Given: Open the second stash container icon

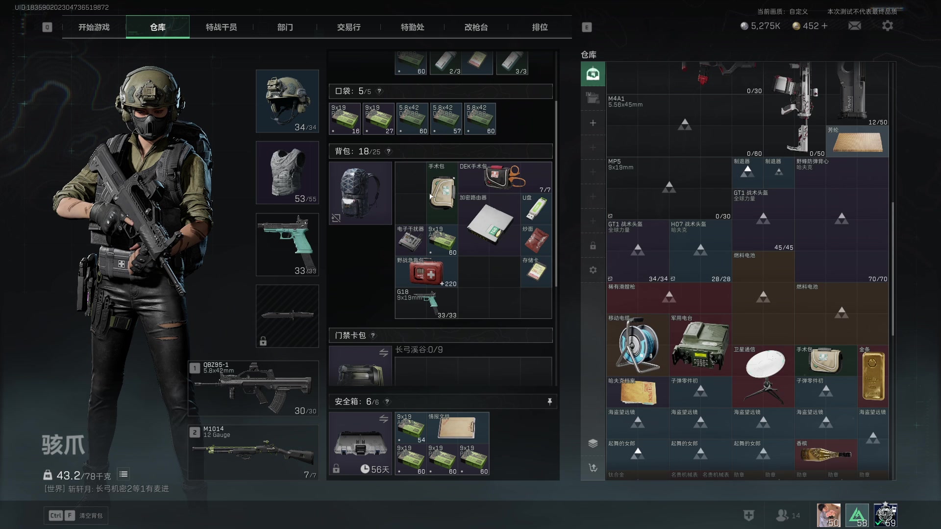Looking at the screenshot, I should click(x=593, y=98).
